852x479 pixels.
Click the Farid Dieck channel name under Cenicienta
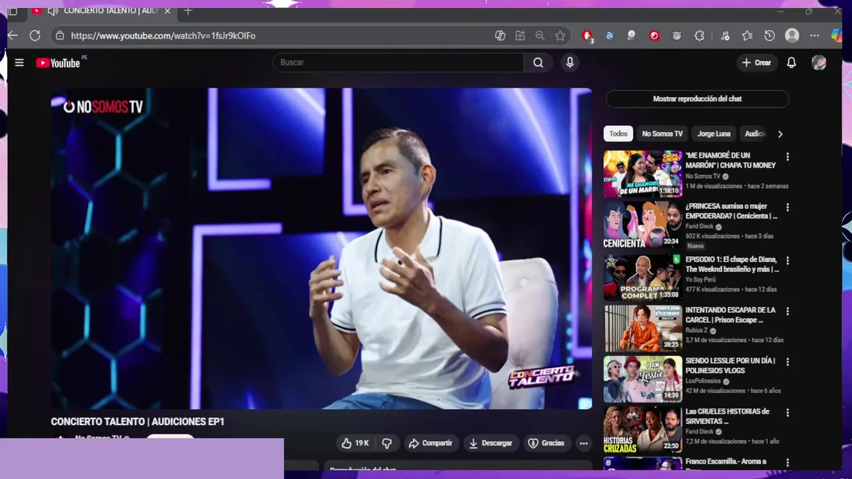coord(700,226)
